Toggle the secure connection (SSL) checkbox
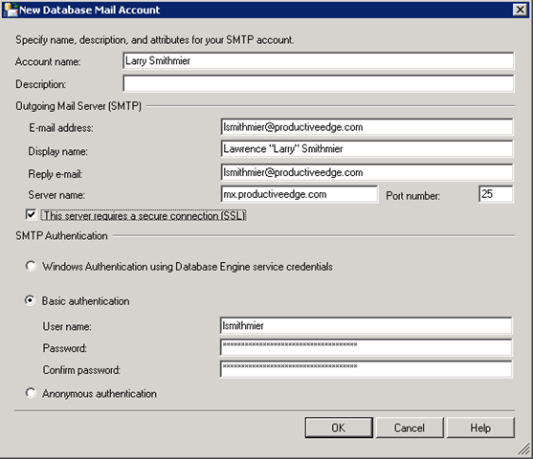This screenshot has height=459, width=533. [31, 215]
